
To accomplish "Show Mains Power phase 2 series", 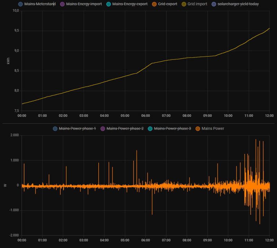I will [125, 129].
